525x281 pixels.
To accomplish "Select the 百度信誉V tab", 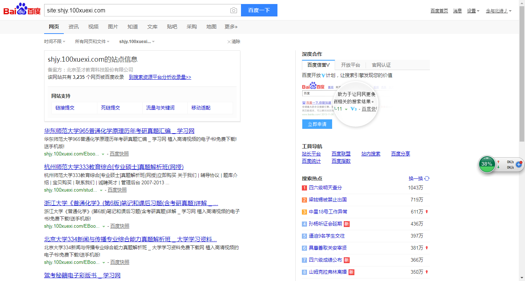I will click(318, 65).
